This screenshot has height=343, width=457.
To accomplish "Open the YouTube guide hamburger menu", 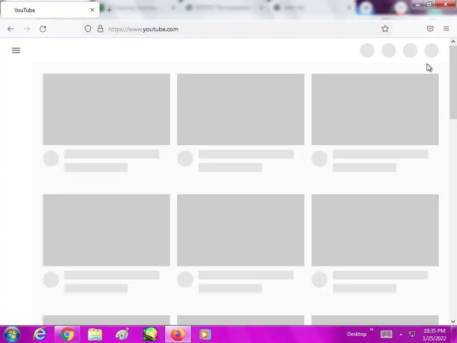I will (x=16, y=50).
